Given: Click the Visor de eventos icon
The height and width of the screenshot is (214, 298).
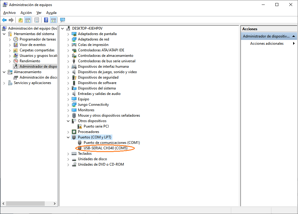Looking at the screenshot, I should (16, 45).
